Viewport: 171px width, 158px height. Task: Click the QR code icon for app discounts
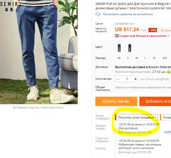tap(117, 36)
